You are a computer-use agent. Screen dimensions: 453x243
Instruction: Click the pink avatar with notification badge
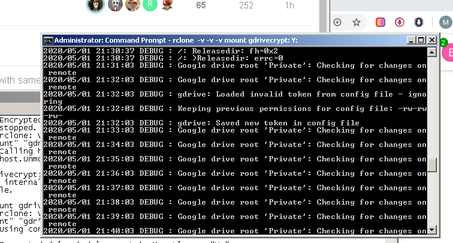[x=448, y=52]
